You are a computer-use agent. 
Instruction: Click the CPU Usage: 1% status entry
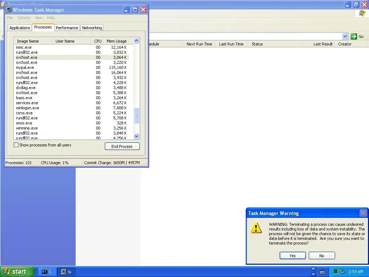55,163
